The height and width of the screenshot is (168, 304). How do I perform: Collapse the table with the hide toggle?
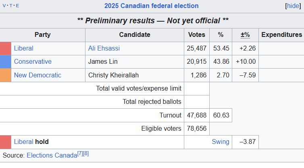(x=293, y=6)
